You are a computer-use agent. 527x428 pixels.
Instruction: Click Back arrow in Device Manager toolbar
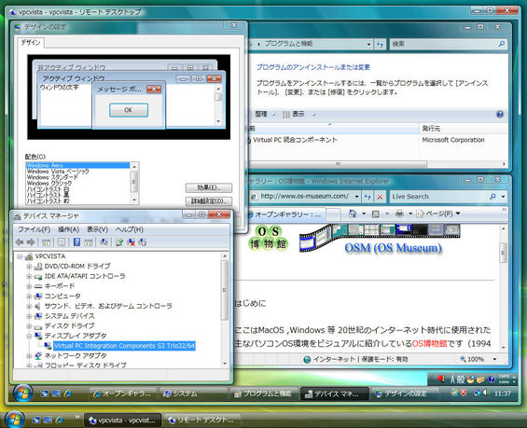pyautogui.click(x=20, y=242)
